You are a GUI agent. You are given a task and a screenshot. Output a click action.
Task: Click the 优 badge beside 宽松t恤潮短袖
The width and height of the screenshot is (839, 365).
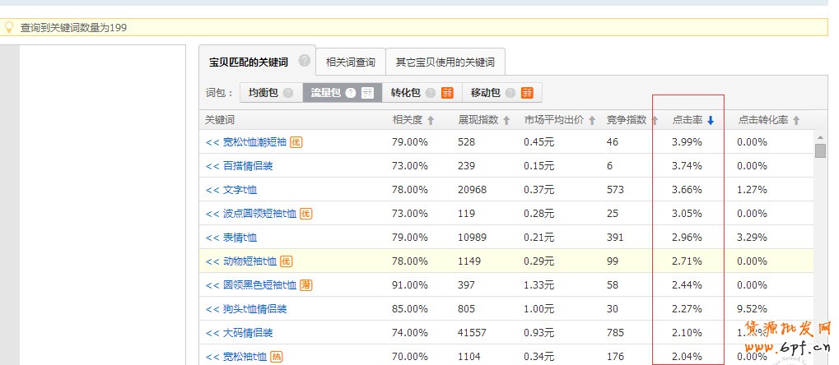(296, 141)
